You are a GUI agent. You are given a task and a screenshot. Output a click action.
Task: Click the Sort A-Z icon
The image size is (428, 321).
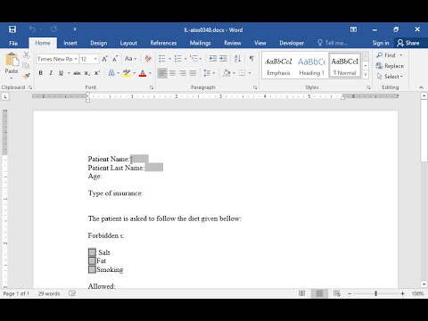[237, 59]
